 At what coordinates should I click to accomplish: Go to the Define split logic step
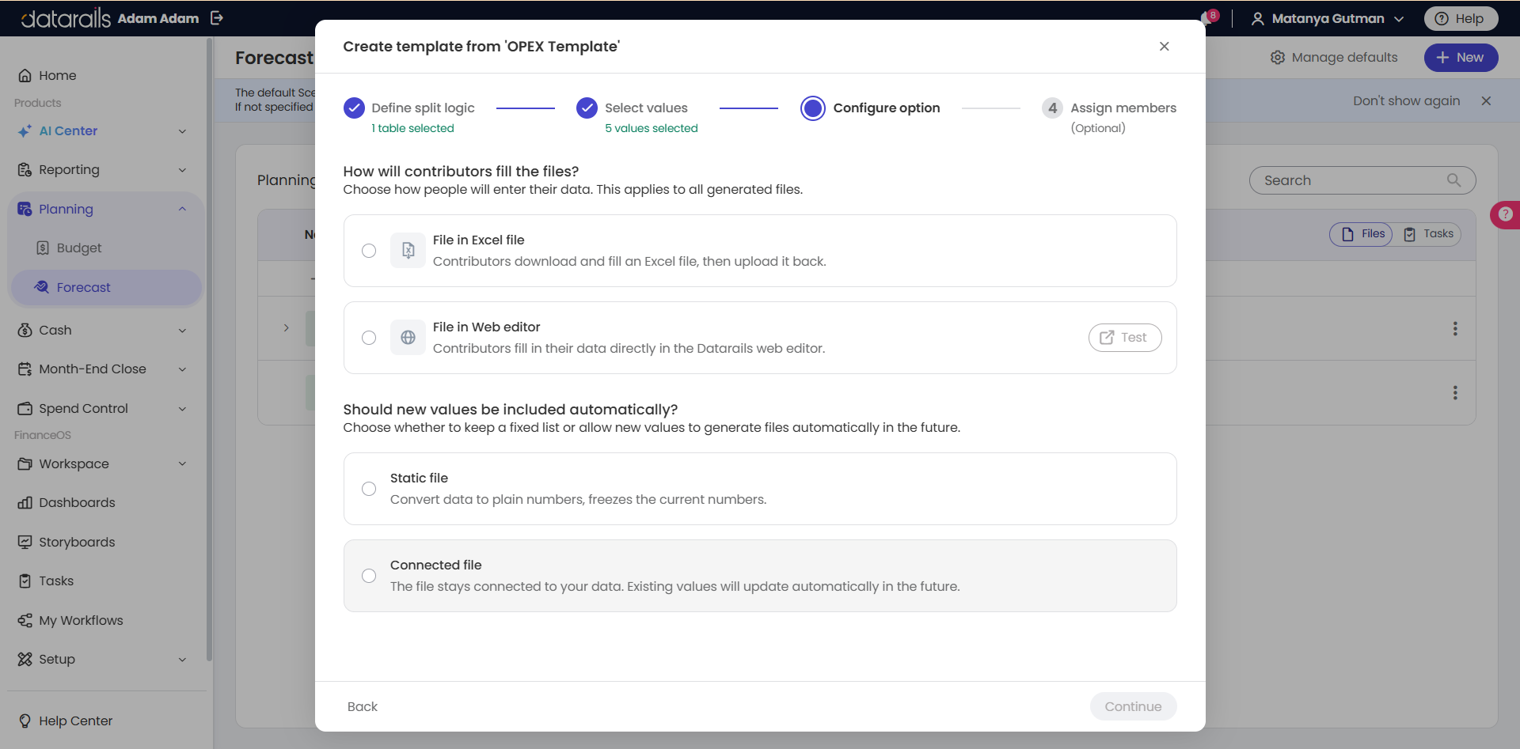[409, 116]
